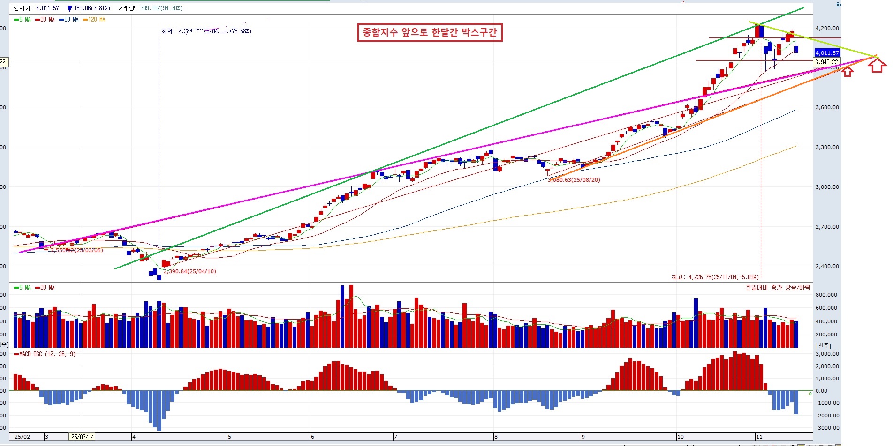Click the panel expand icon at top right
The height and width of the screenshot is (446, 893).
point(839,5)
